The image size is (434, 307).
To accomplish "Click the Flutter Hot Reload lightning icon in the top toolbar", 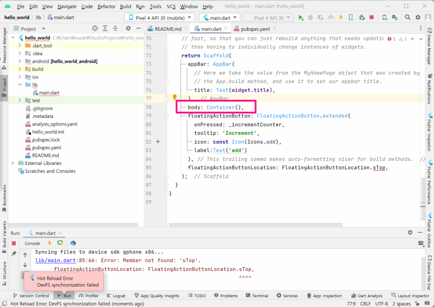I will (x=341, y=17).
